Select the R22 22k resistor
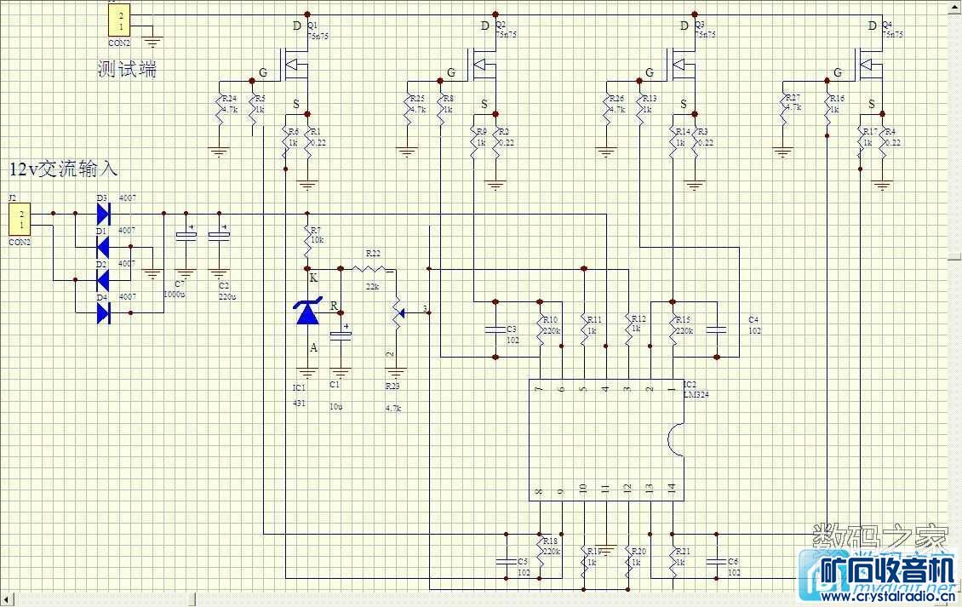 373,269
